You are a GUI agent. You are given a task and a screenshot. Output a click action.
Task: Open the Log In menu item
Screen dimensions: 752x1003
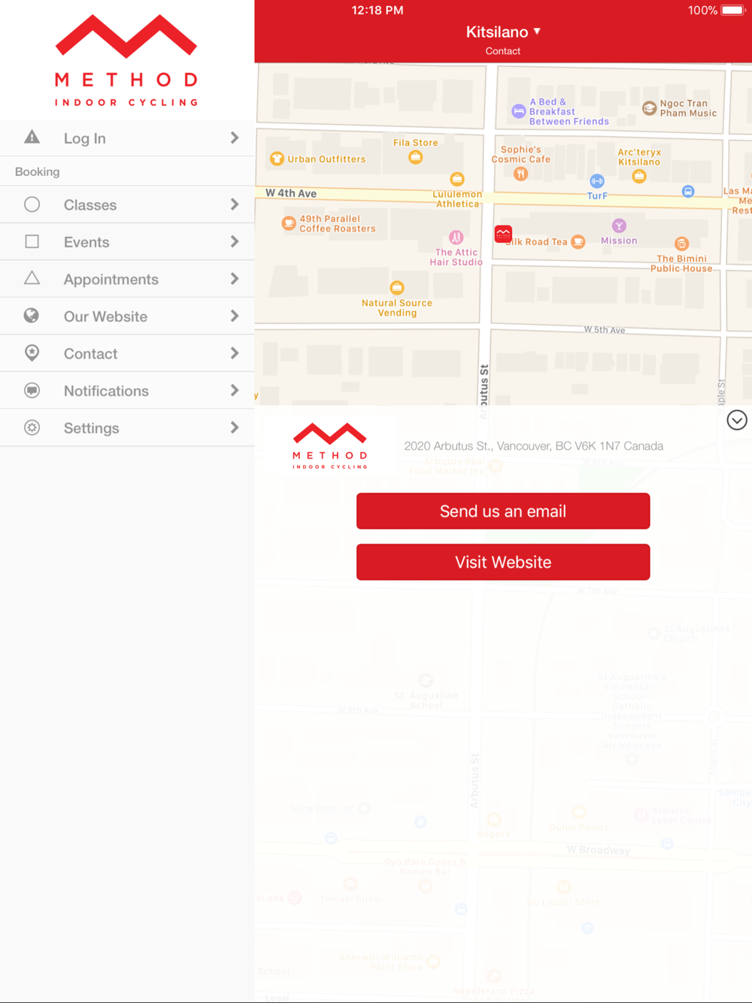click(x=127, y=138)
